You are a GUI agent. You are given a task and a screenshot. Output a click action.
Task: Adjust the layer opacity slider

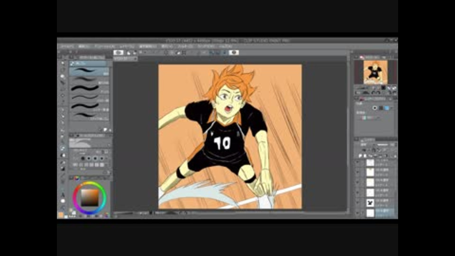tap(382, 145)
